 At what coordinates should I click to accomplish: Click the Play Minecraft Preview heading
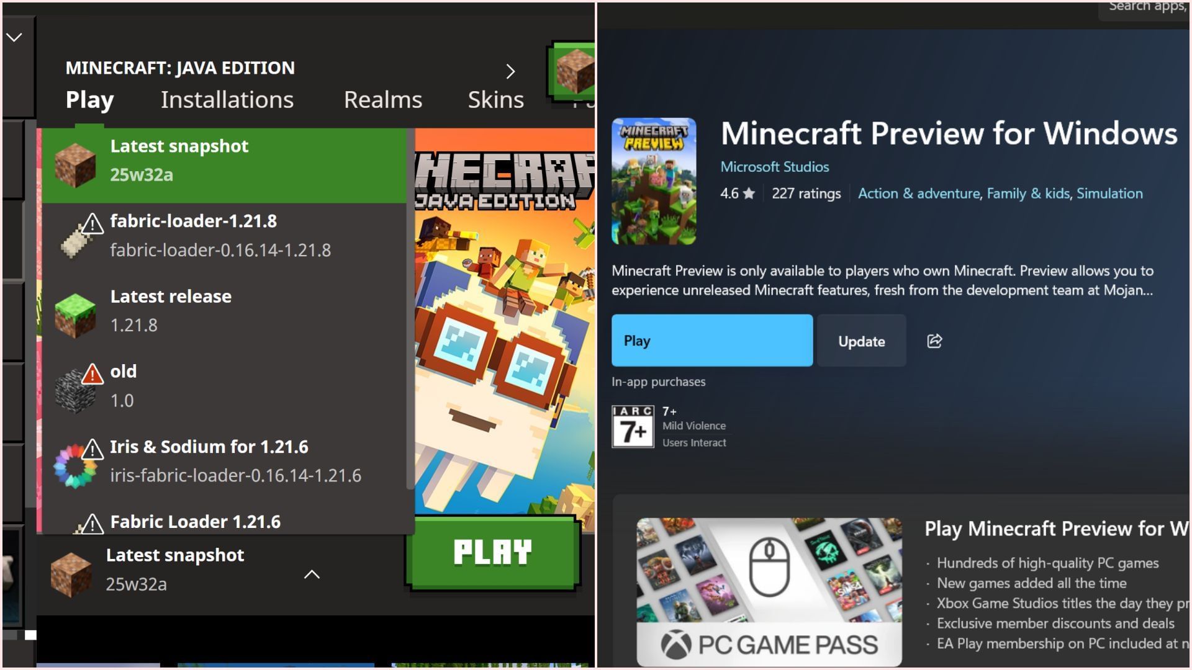tap(1057, 529)
